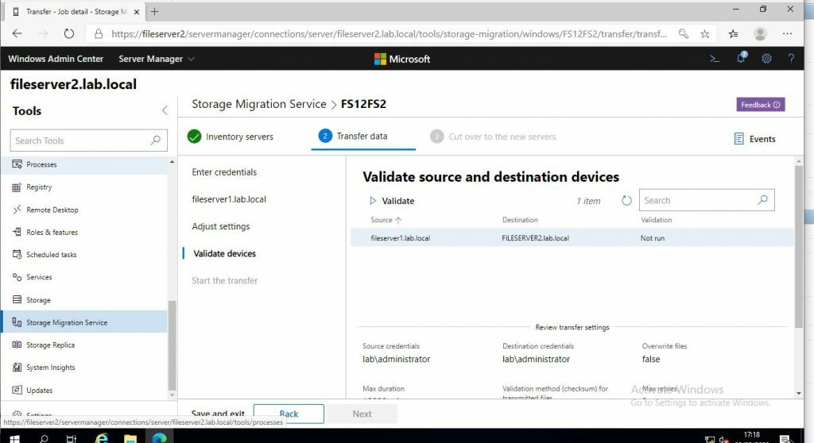Select the Storage Migration Service icon

click(17, 322)
